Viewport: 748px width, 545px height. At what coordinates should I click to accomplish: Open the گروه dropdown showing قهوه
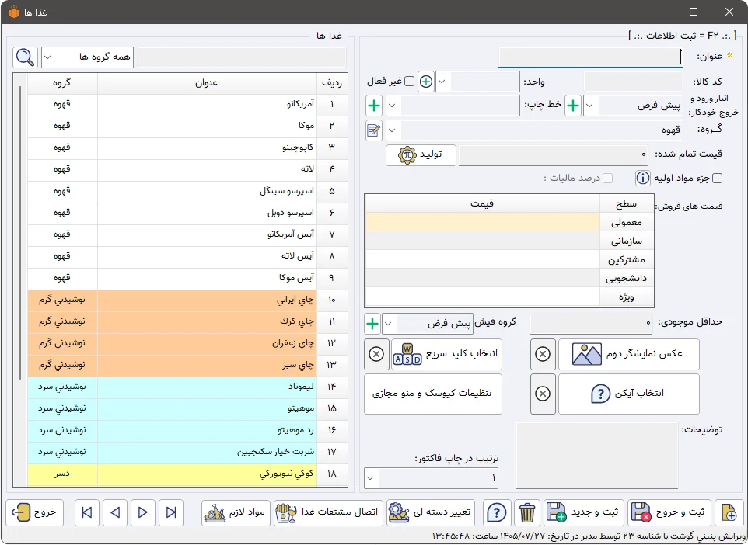pos(392,130)
